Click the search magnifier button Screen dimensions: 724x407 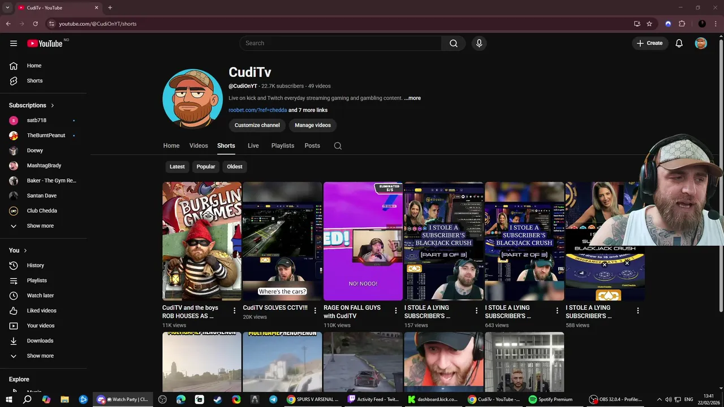(454, 43)
